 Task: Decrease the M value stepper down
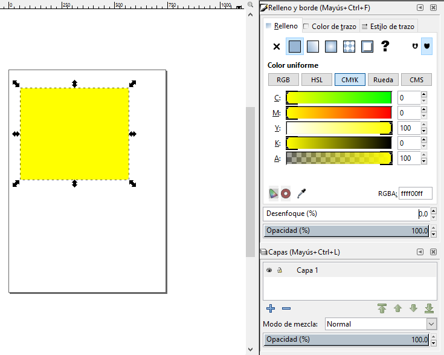423,116
